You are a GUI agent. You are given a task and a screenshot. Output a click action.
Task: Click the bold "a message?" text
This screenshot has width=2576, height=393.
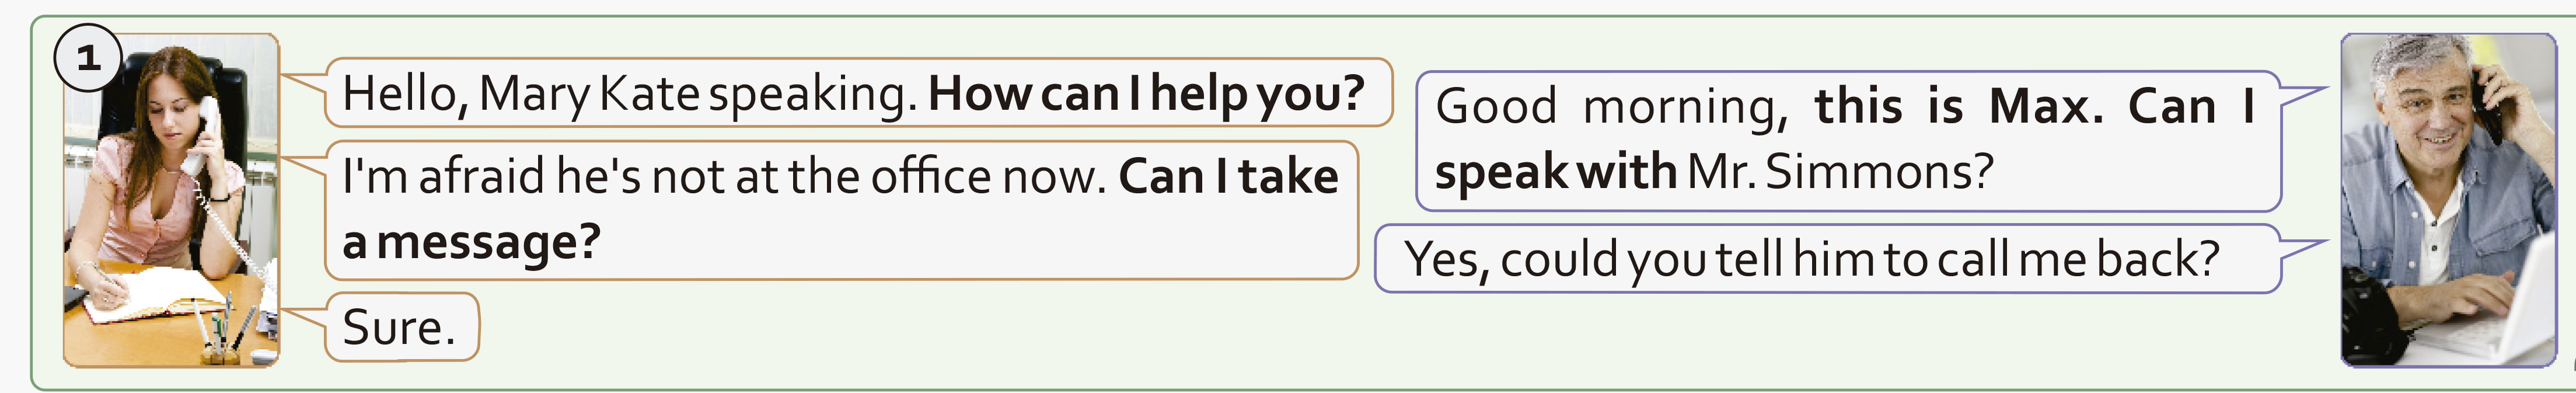point(471,242)
